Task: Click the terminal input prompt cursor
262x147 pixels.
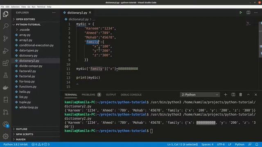Action: point(151,131)
